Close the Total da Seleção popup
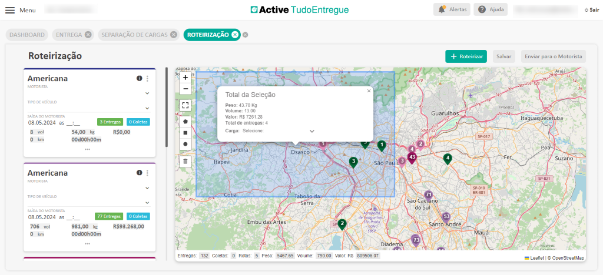 click(x=369, y=91)
